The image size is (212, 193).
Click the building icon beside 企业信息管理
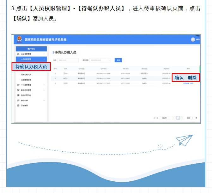(x=18, y=54)
